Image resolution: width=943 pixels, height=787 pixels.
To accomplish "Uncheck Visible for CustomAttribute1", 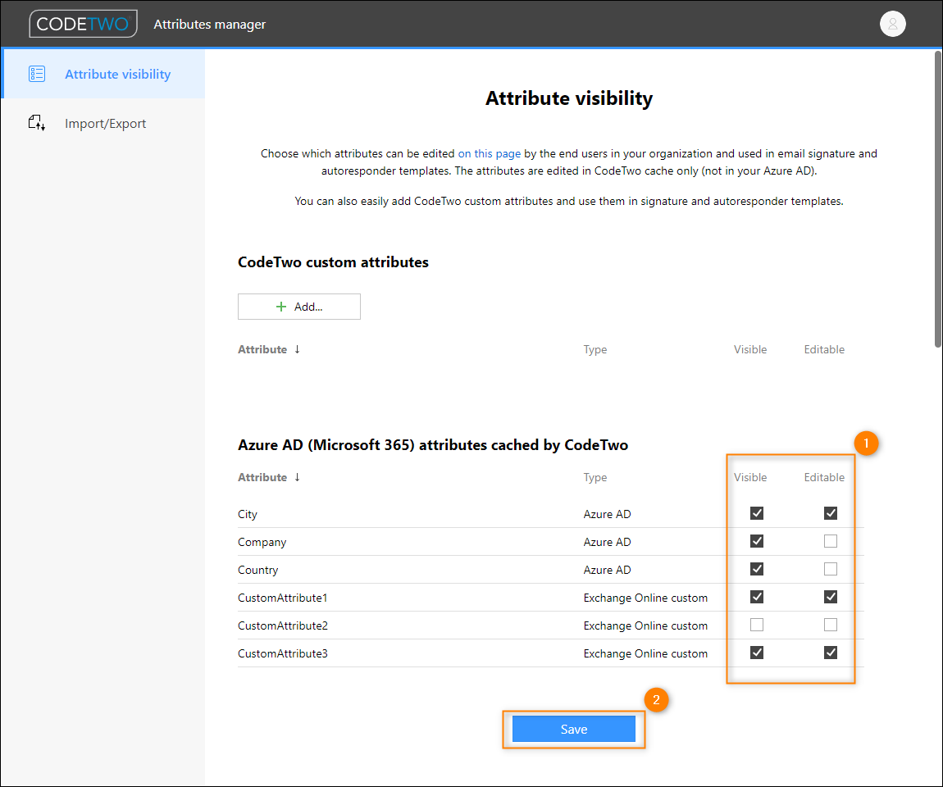I will [x=757, y=597].
